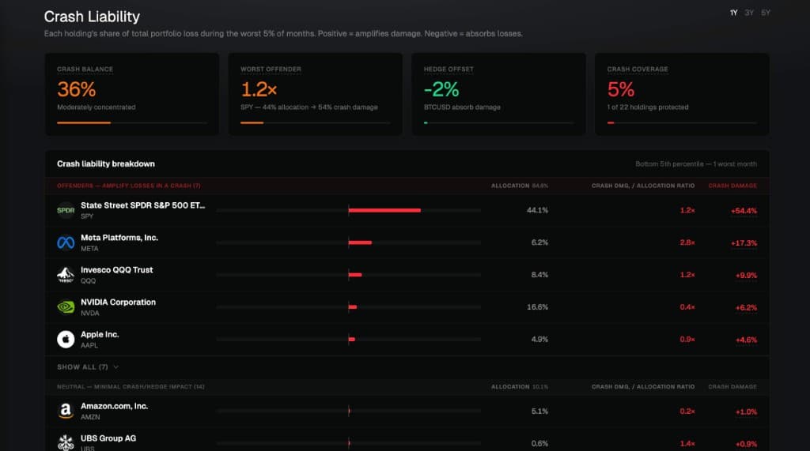
Task: Click the Offenders section header label
Action: tap(129, 186)
